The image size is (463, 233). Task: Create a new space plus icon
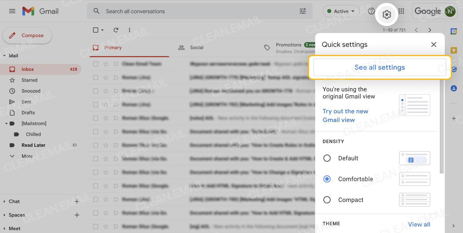[x=77, y=215]
